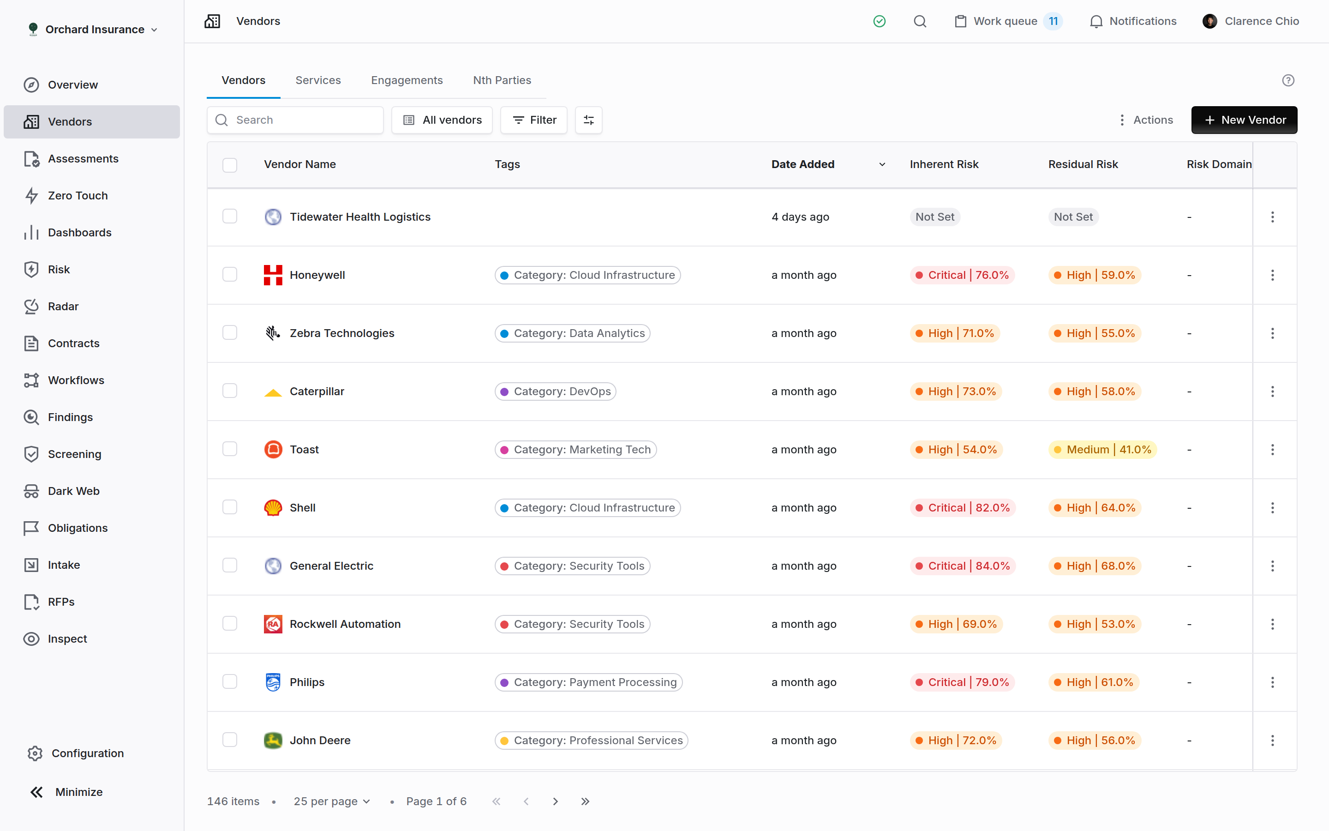
Task: Open the All vendors view selector
Action: (442, 120)
